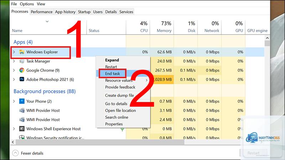285x160 pixels.
Task: Click the Fewer details circle arrow icon
Action: click(x=15, y=153)
